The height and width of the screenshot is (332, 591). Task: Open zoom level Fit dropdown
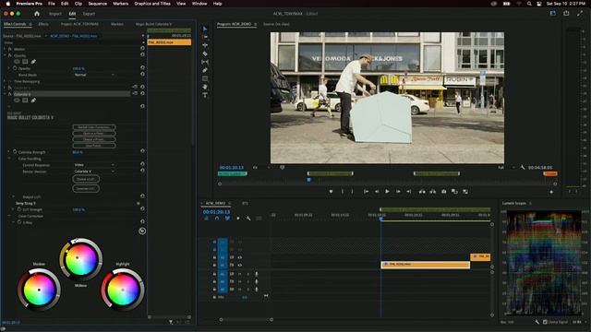(261, 168)
